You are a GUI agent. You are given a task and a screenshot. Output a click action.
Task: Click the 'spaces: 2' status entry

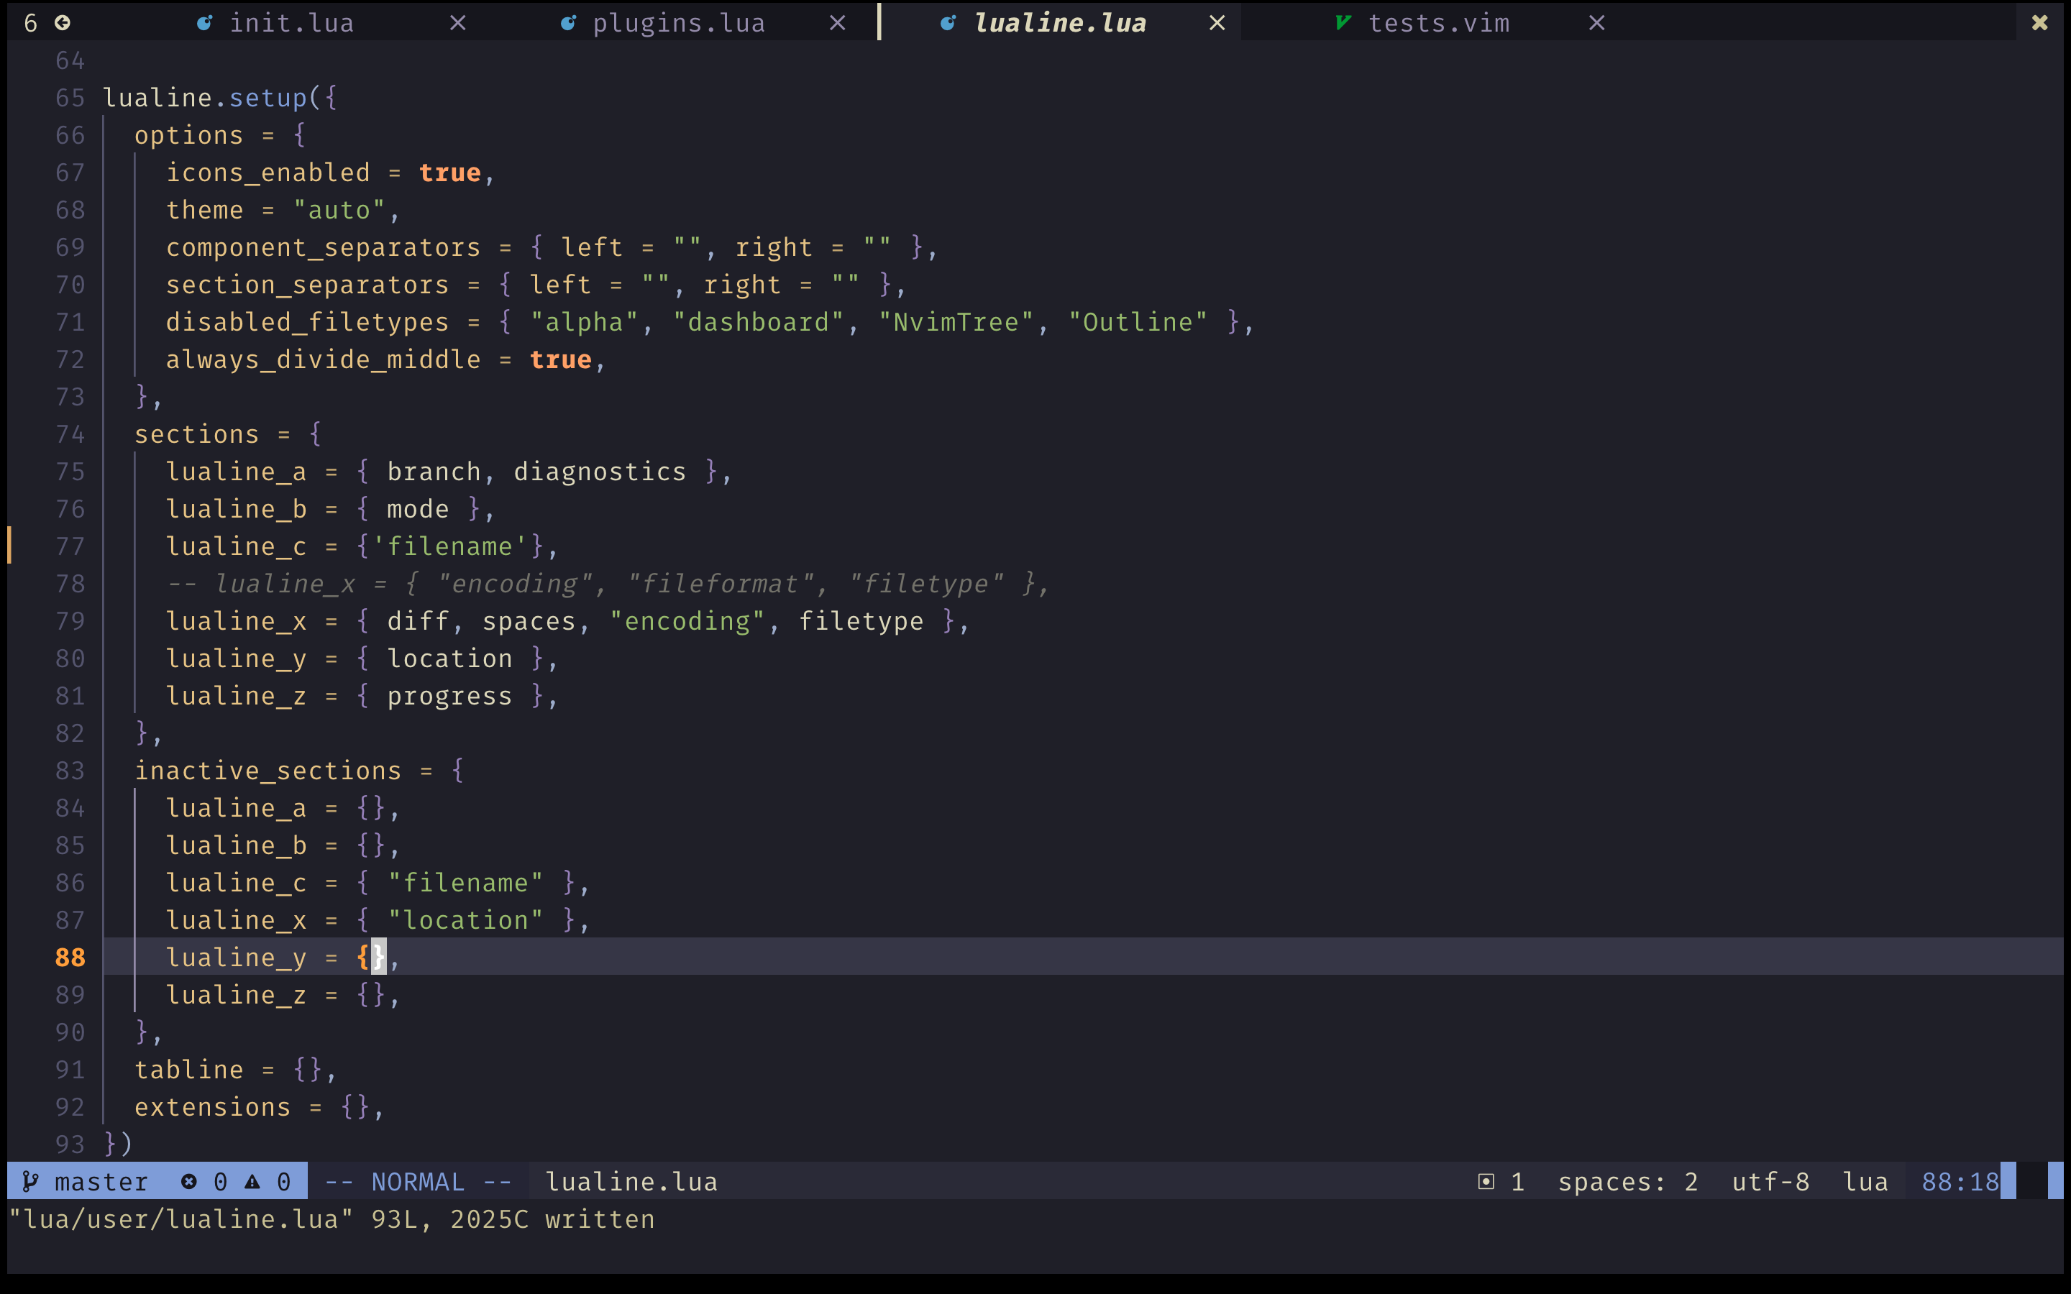(x=1628, y=1182)
